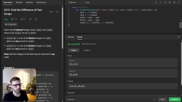
Task: Click code line 'return [list(diff1), list(diff2)]'
Action: tap(97, 23)
